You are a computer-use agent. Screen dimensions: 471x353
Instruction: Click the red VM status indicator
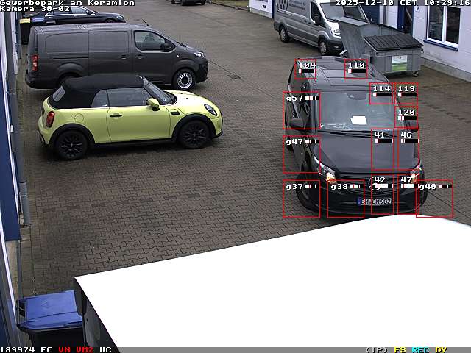pyautogui.click(x=64, y=349)
